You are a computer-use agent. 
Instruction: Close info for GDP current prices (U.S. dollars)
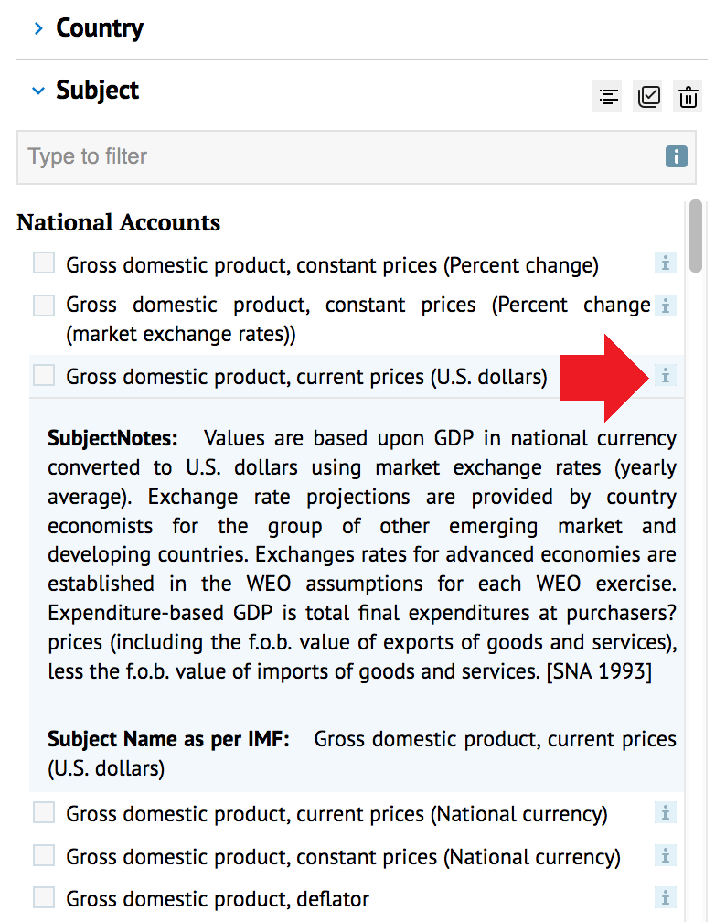pos(666,375)
